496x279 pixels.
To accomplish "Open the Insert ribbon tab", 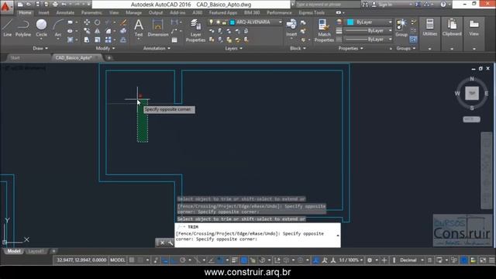I will tap(43, 12).
